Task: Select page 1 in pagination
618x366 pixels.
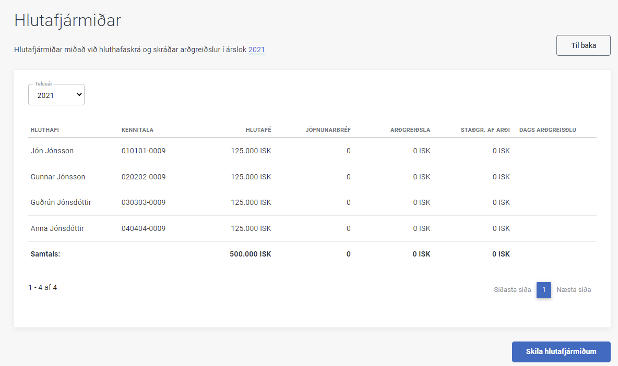Action: point(543,290)
